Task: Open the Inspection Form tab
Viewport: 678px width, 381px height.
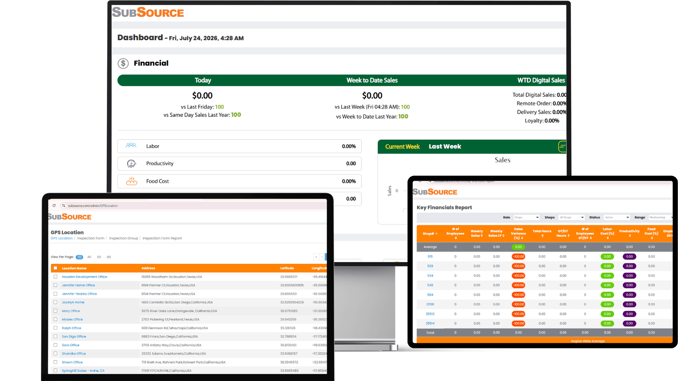Action: point(91,238)
